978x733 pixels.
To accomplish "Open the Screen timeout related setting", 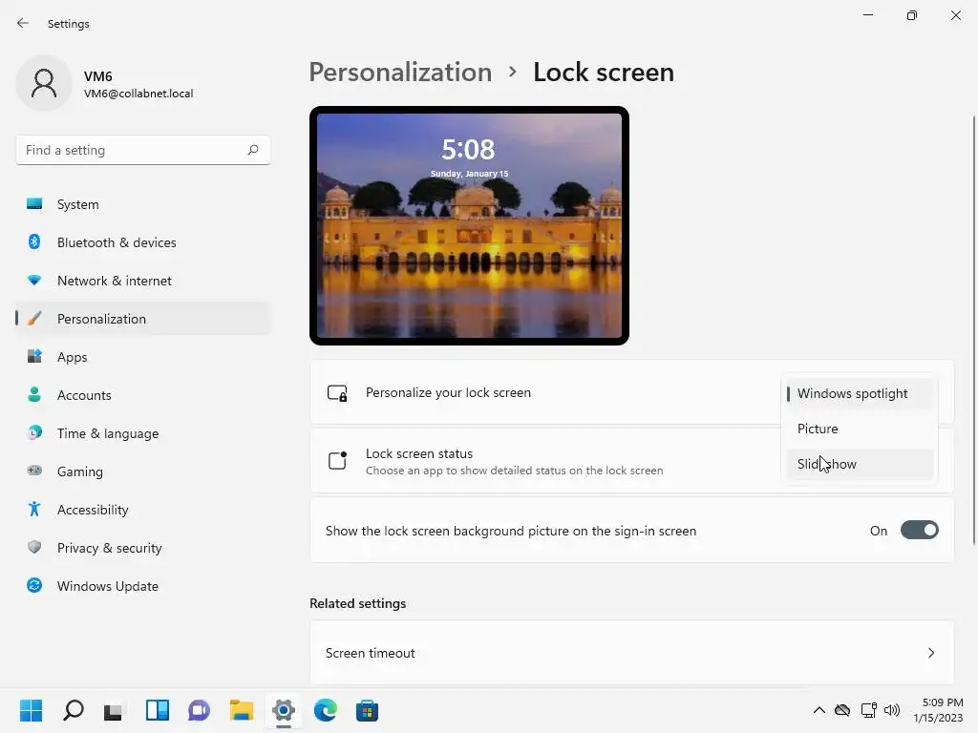I will click(632, 653).
